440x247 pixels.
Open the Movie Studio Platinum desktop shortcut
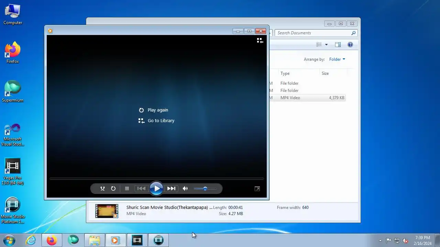[x=13, y=211]
